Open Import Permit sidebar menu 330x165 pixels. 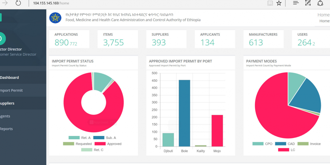click(11, 90)
